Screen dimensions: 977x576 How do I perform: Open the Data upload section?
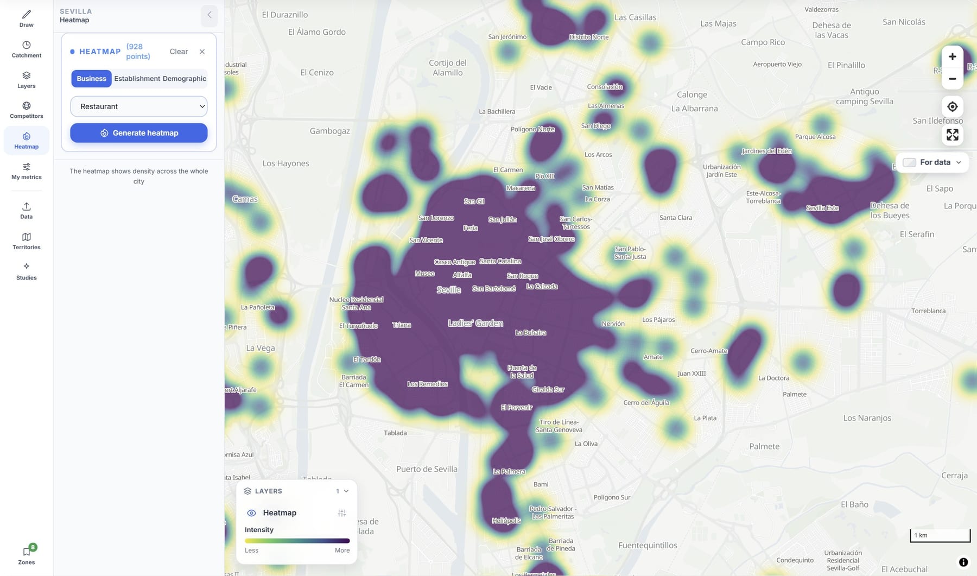pyautogui.click(x=26, y=210)
